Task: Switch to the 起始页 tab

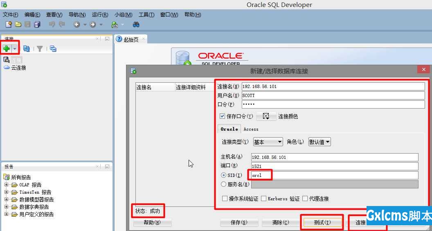Action: [131, 39]
